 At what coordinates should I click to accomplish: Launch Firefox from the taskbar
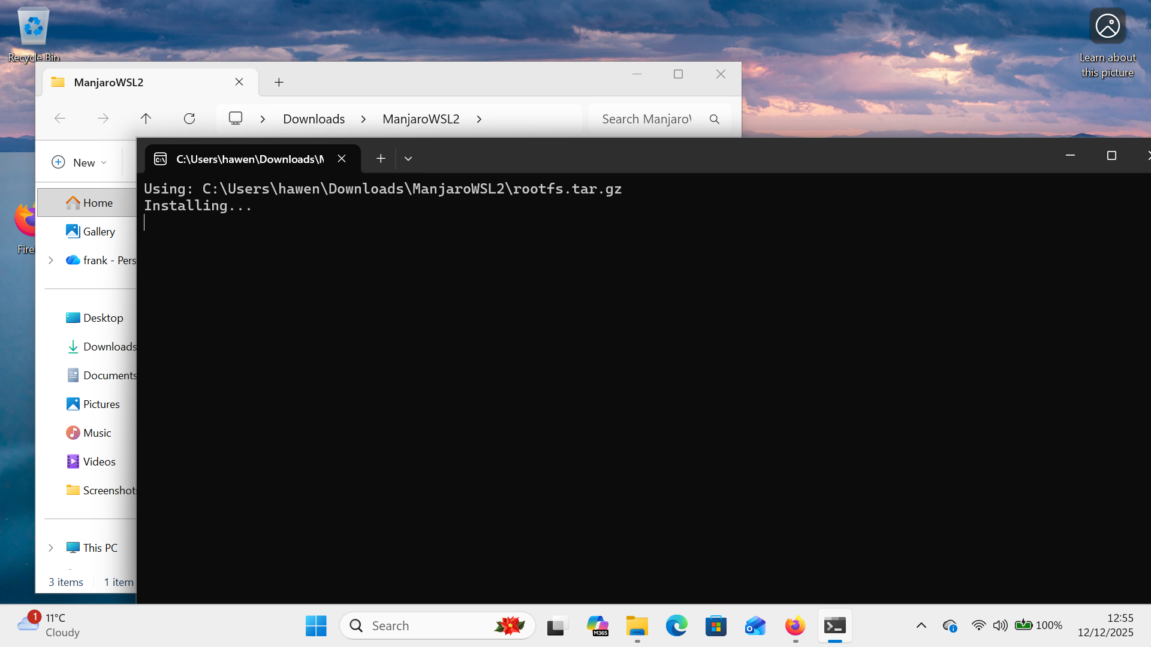pos(794,625)
